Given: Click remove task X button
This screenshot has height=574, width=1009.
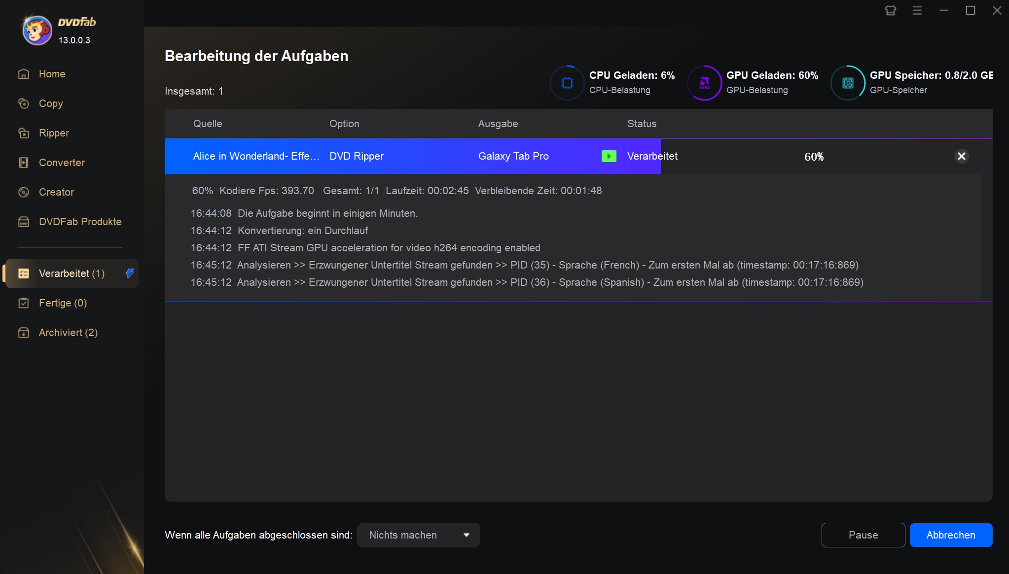Looking at the screenshot, I should [x=962, y=157].
